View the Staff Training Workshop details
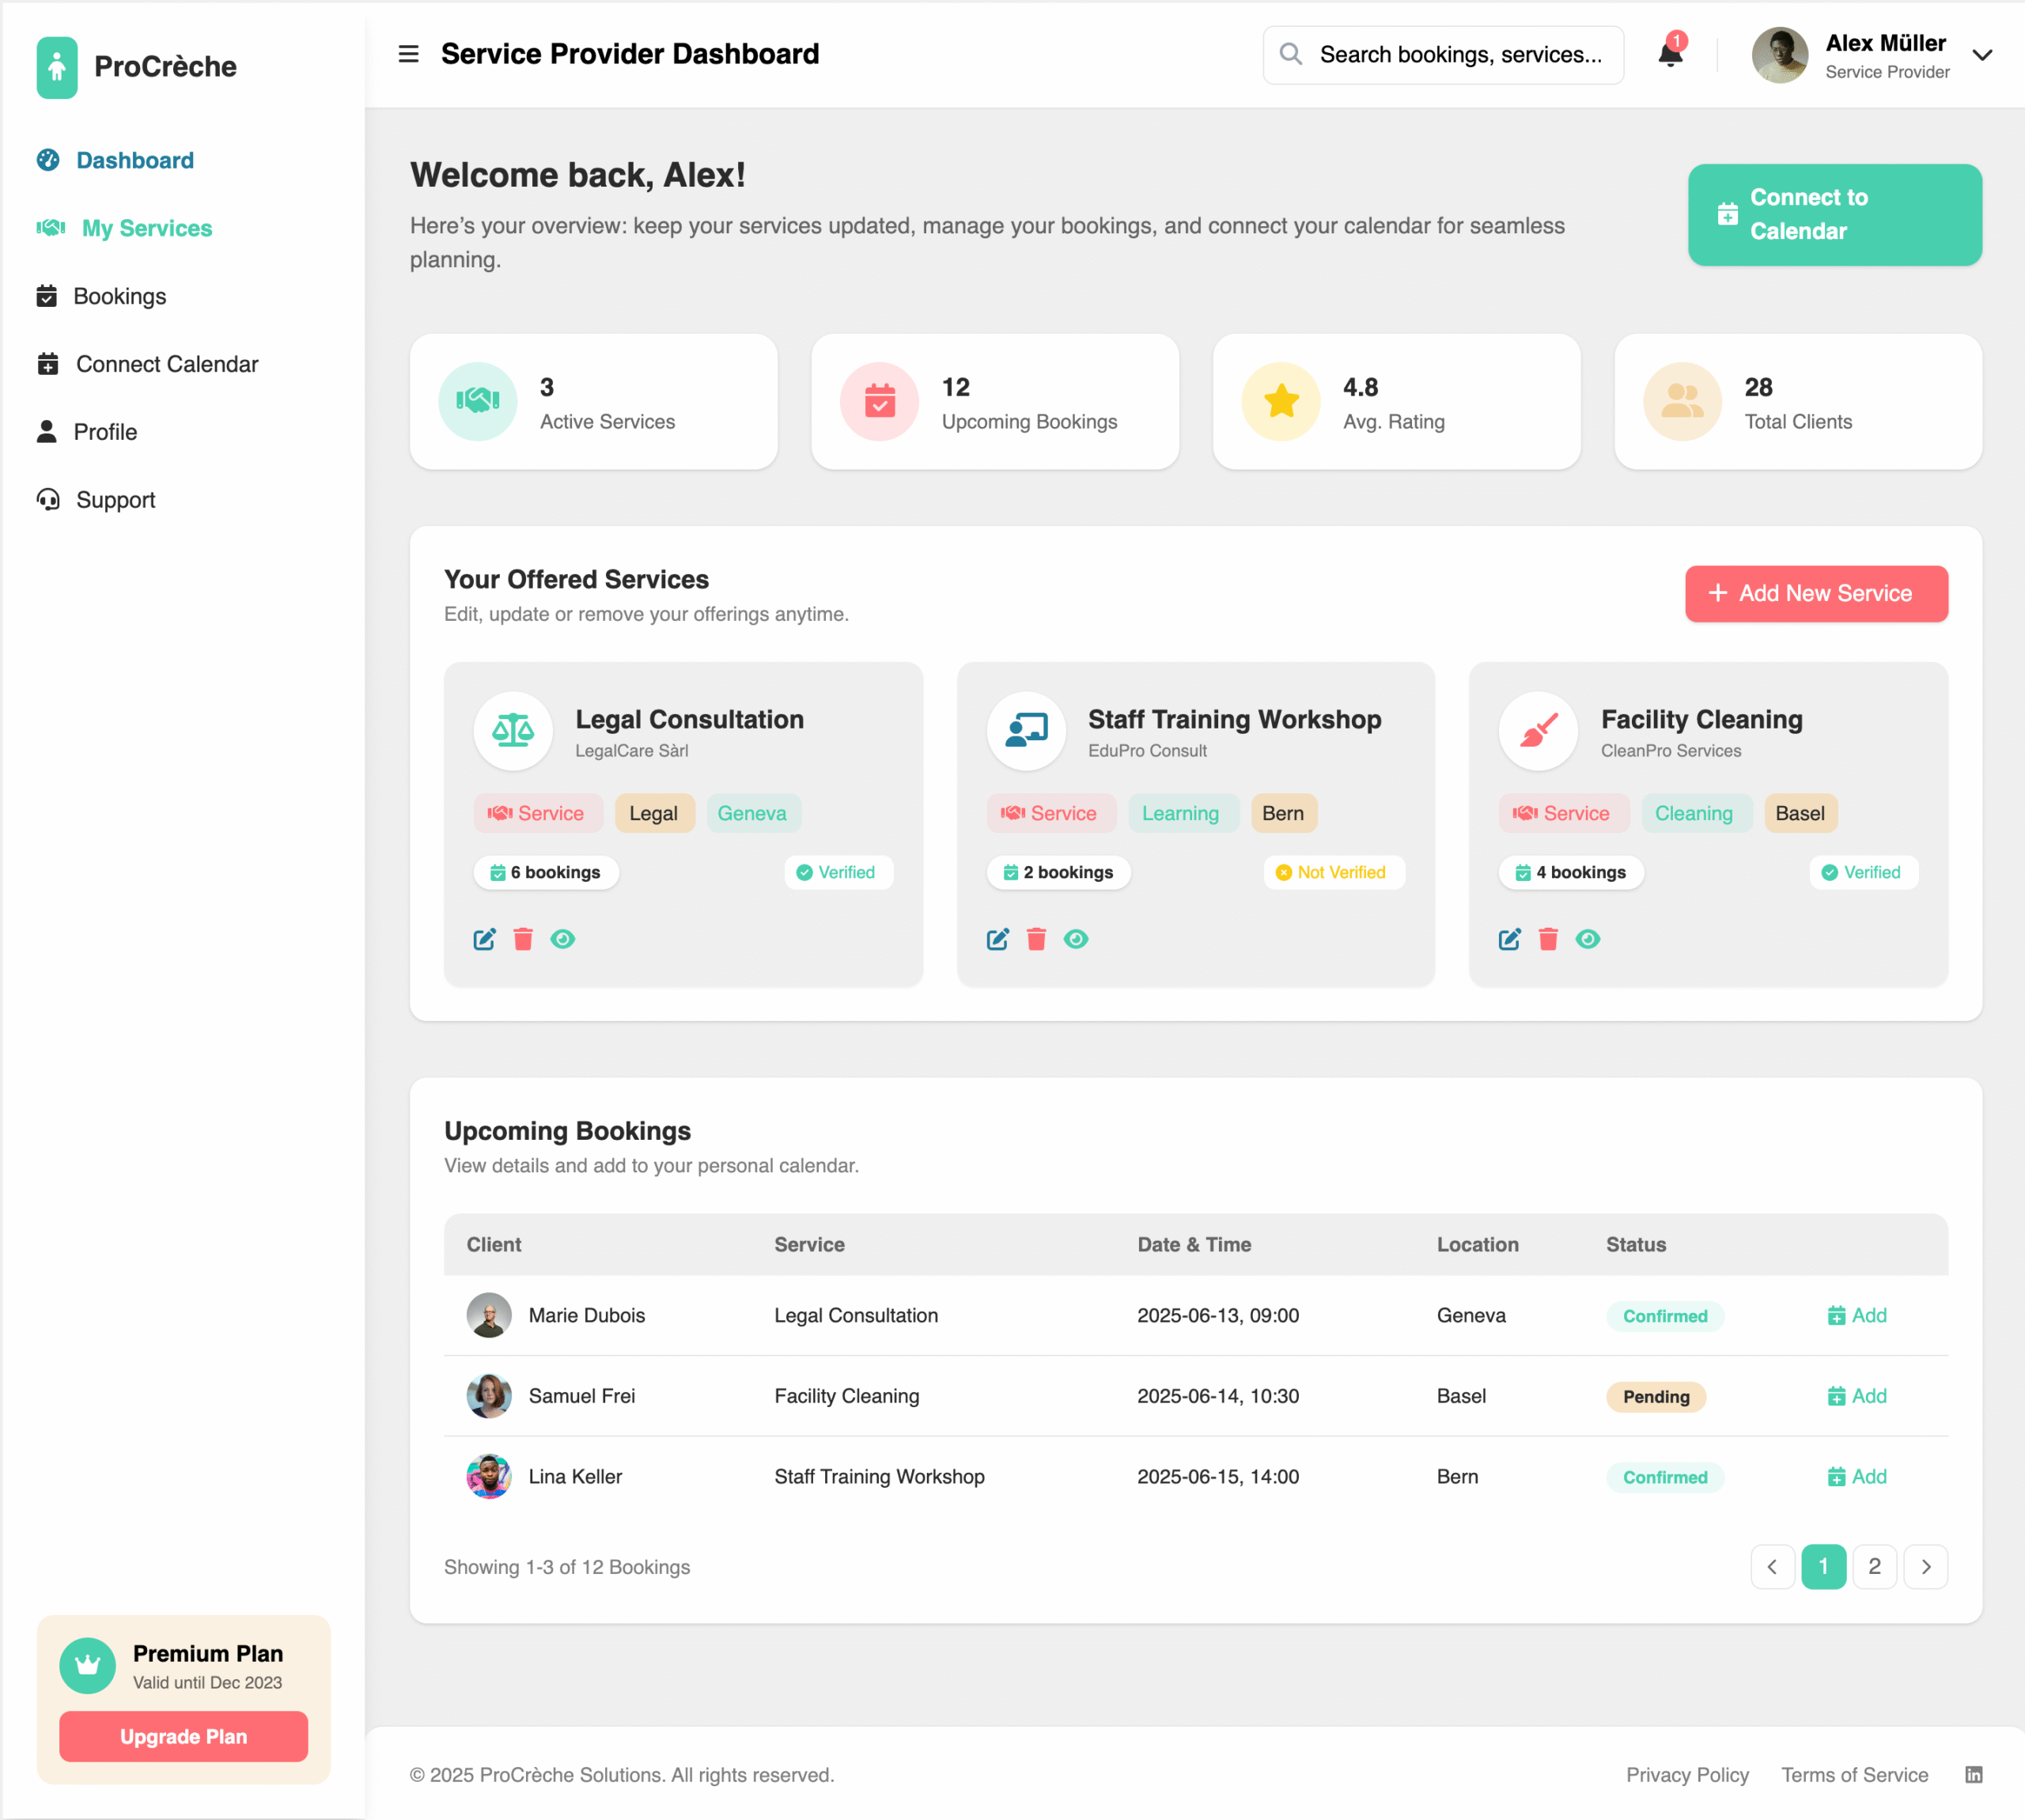 click(x=1076, y=939)
